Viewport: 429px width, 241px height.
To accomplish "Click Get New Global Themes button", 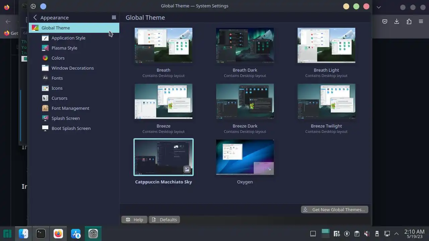I will coord(334,210).
